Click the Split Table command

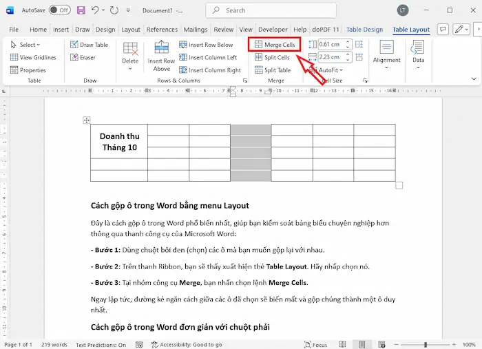tap(273, 70)
